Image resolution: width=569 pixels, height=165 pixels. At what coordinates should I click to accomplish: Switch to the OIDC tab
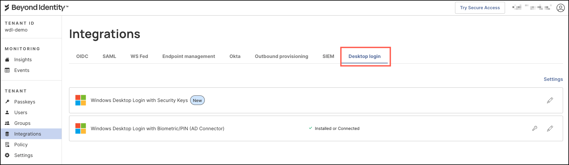coord(82,56)
